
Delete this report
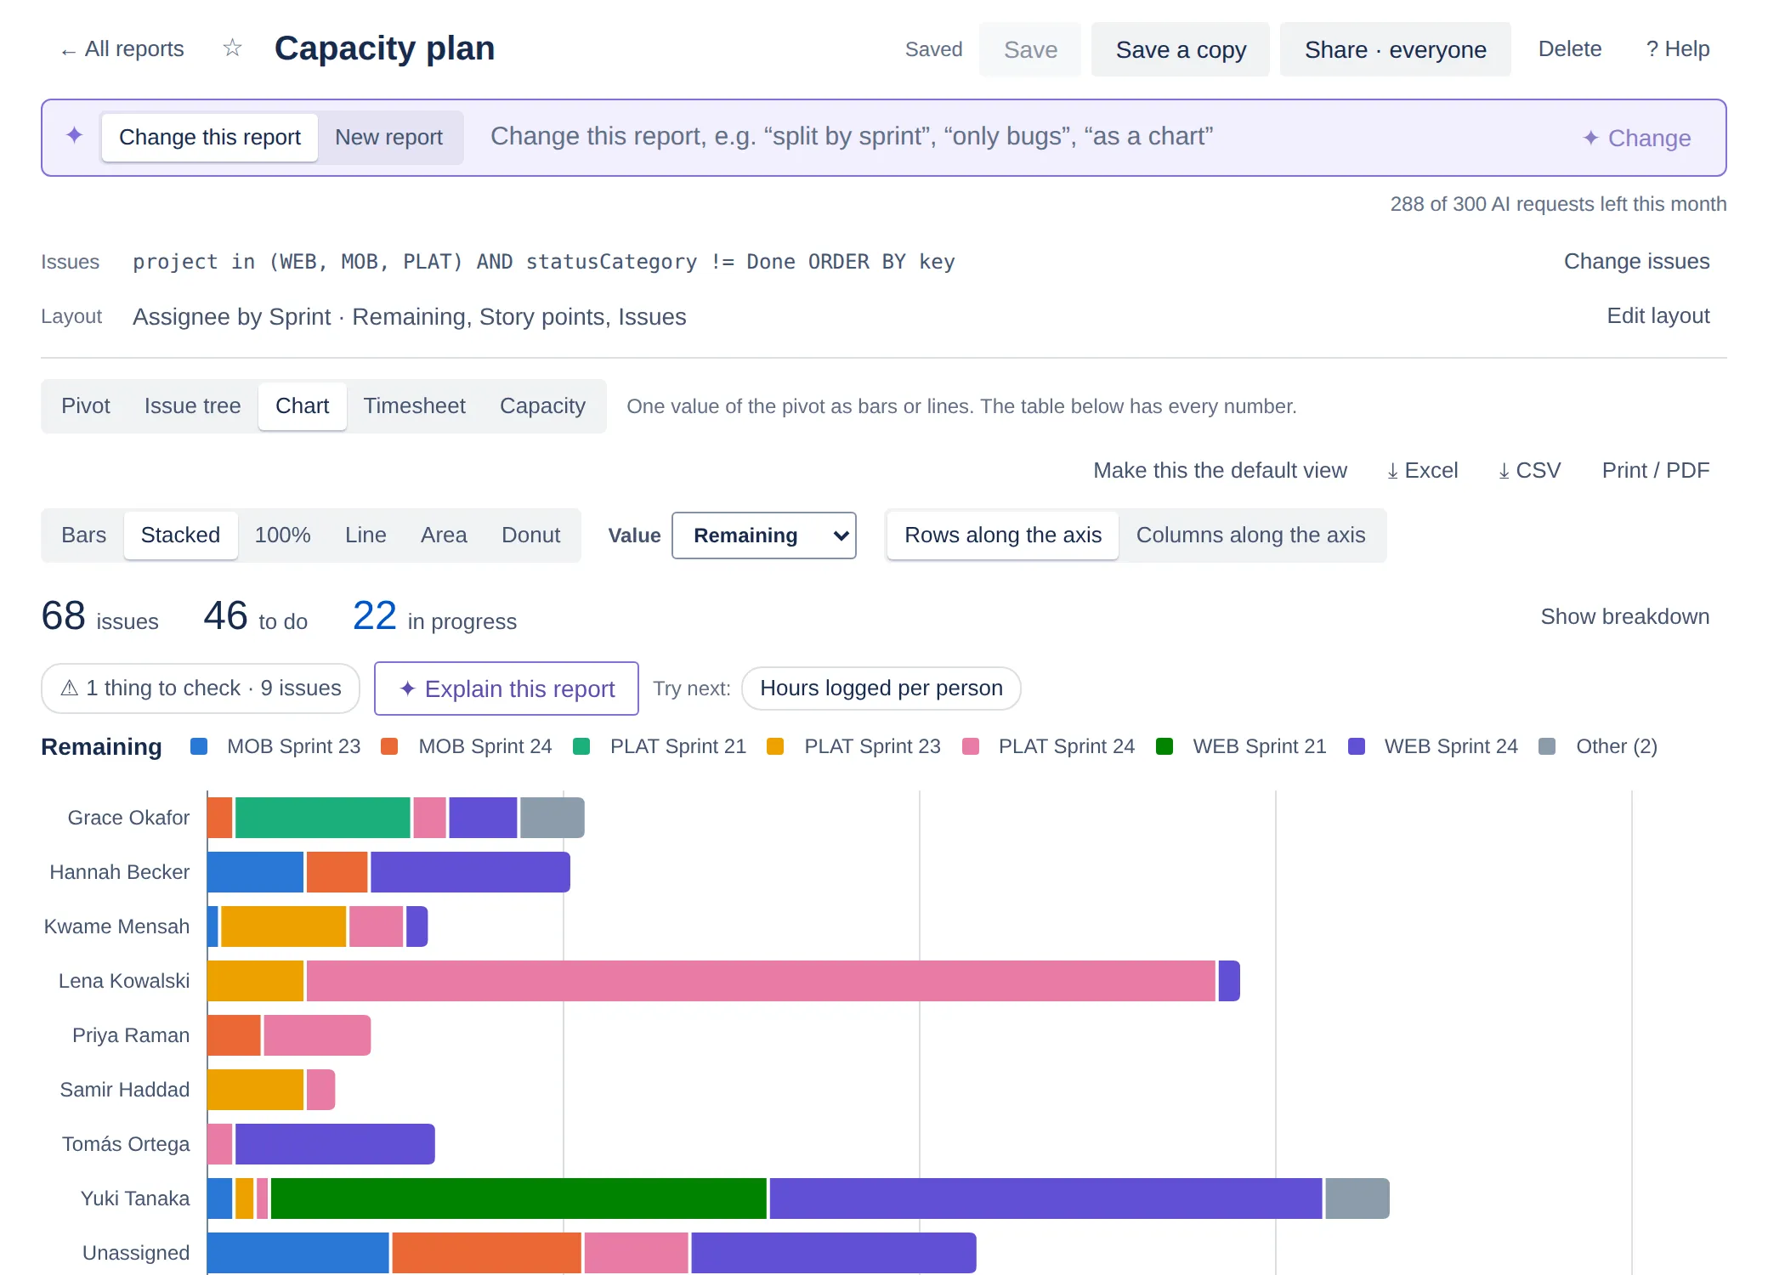[1570, 49]
